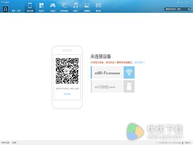Screen dimensions: 193x145
Task: Click the search magnifier icon
Action: [189, 9]
